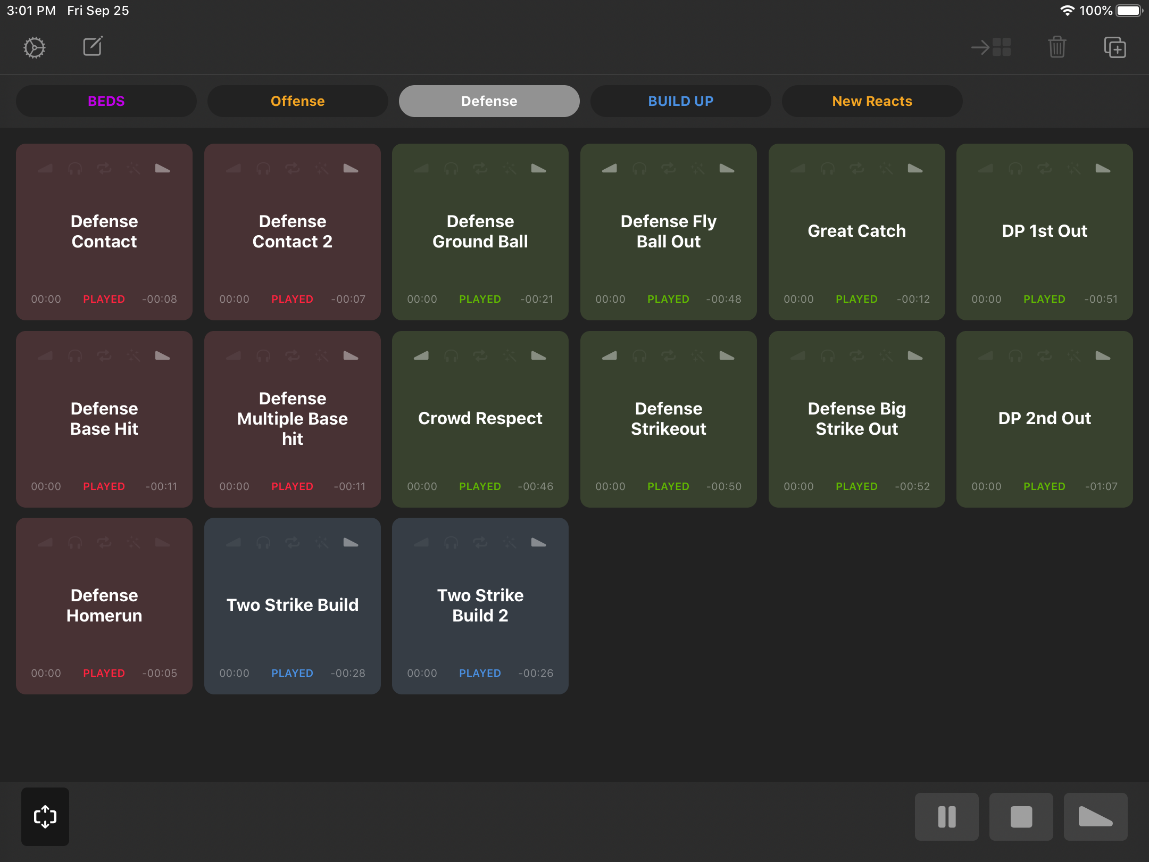The image size is (1149, 862).
Task: Toggle fade-in on Defense Ground Ball pad
Action: (421, 169)
